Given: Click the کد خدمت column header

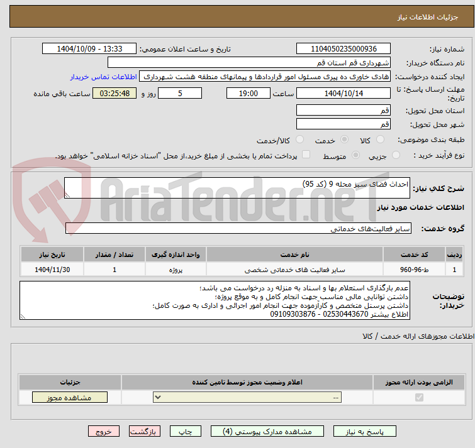Looking at the screenshot, I should pos(414,254).
